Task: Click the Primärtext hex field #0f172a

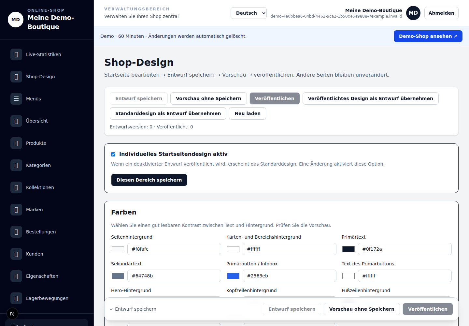Action: coord(405,249)
